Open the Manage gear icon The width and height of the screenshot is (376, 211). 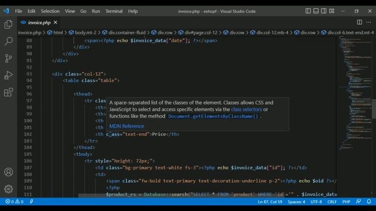8,189
